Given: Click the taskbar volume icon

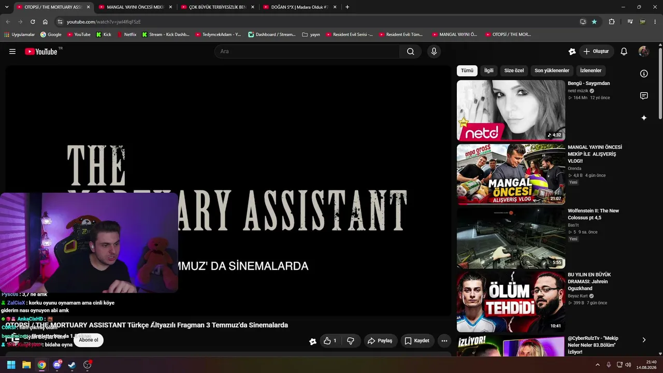Looking at the screenshot, I should [628, 365].
